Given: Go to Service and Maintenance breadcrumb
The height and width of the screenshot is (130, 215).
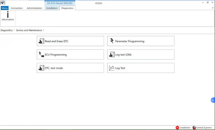Looking at the screenshot, I should pos(29,30).
